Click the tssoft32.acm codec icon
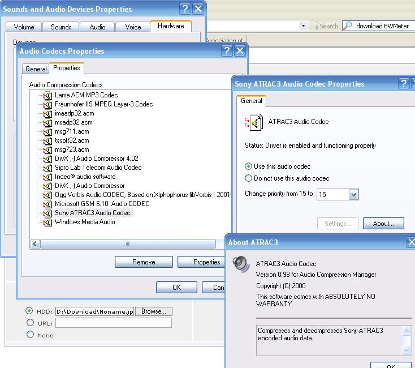Screen dimensions: 415x368 coord(47,140)
